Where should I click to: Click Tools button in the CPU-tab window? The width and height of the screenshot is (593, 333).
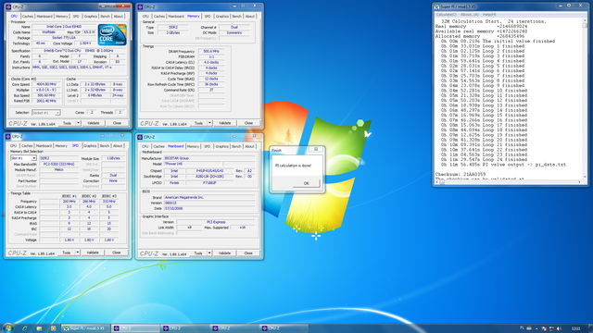pyautogui.click(x=67, y=123)
